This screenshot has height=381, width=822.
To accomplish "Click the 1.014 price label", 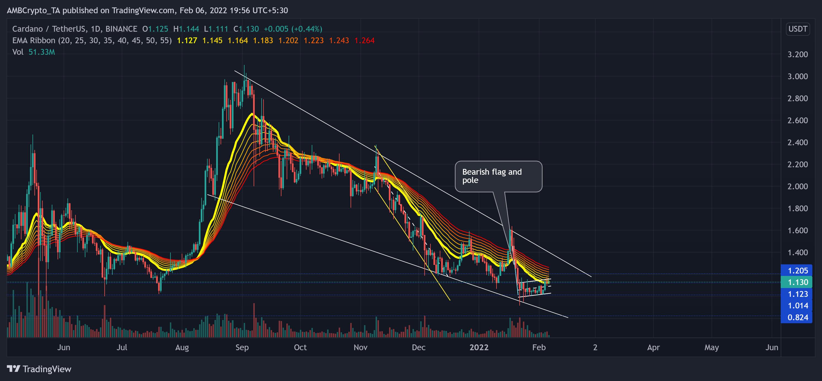I will [796, 305].
